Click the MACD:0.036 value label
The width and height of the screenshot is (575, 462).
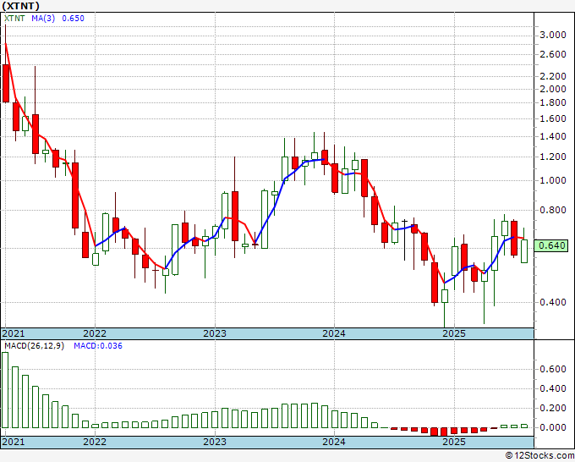98,346
